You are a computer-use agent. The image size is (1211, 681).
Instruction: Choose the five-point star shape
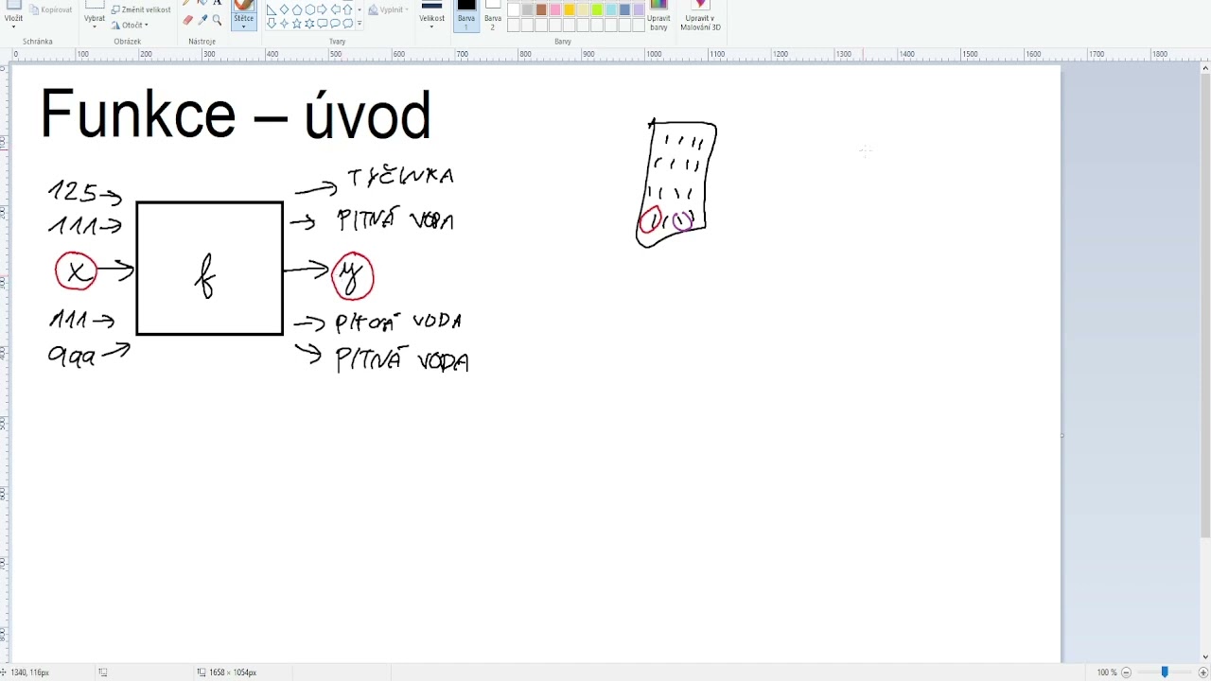click(297, 23)
